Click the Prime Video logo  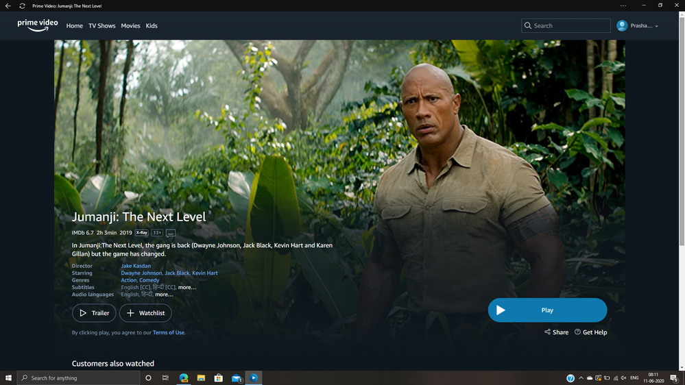38,25
